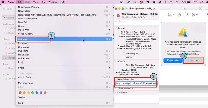The height and width of the screenshot is (108, 208).
Task: Open the Go menu
Action: 43,2
